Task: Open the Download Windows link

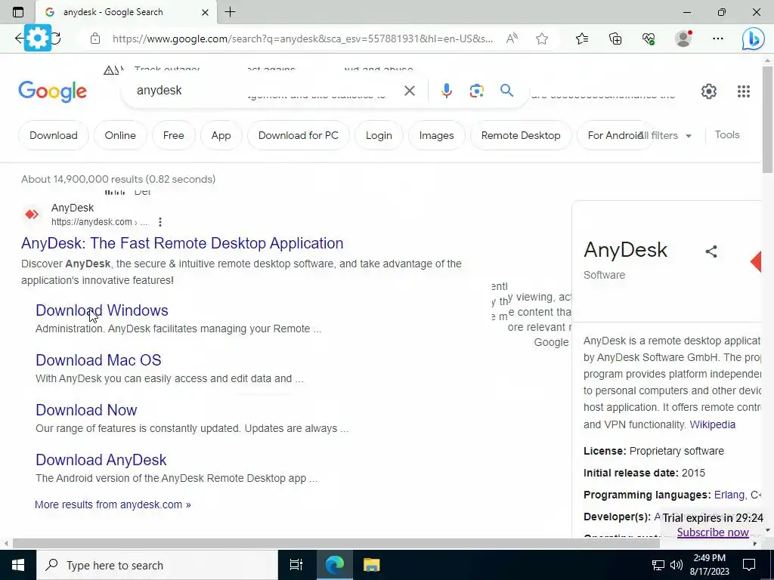Action: (x=102, y=310)
